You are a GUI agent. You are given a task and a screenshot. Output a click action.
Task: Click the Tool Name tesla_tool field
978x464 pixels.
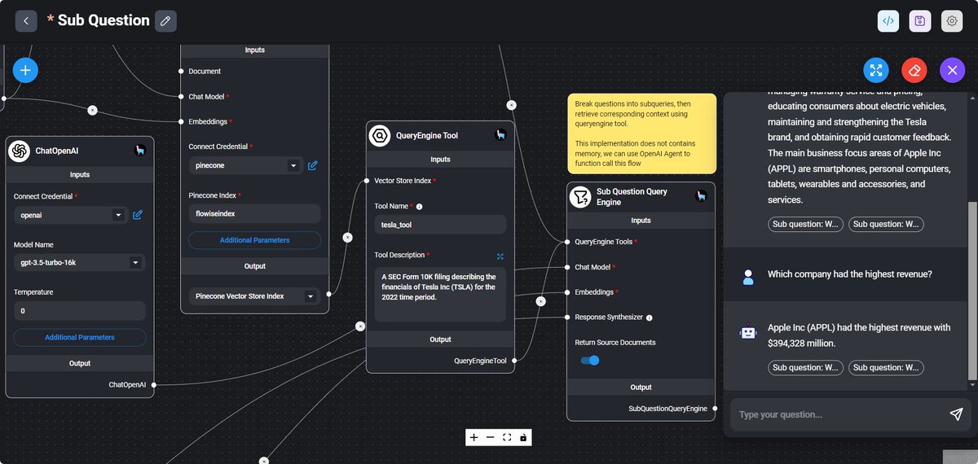click(x=440, y=225)
